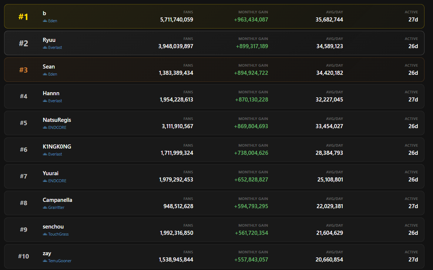Image resolution: width=433 pixels, height=270 pixels.
Task: Select player name K1NGK0NG
Action: [57, 147]
